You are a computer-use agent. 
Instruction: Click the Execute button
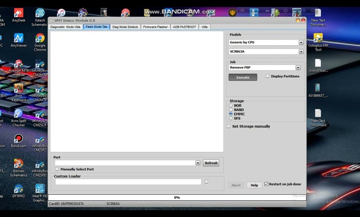click(243, 78)
